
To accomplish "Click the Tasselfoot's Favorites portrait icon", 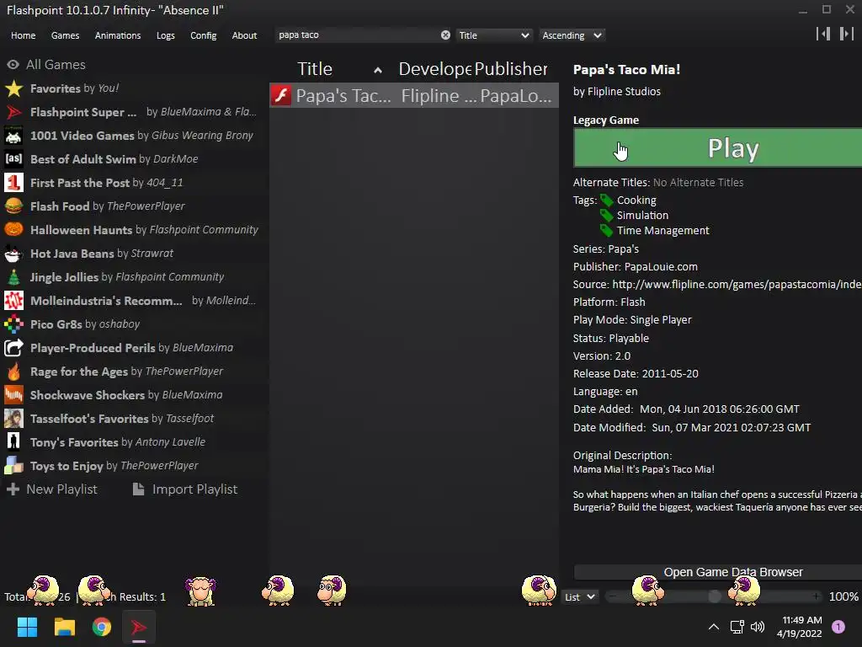I will click(13, 419).
